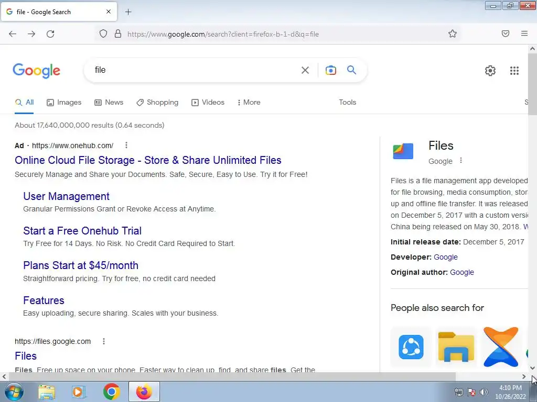This screenshot has width=537, height=402.
Task: Switch to Shopping results tab
Action: pyautogui.click(x=157, y=102)
